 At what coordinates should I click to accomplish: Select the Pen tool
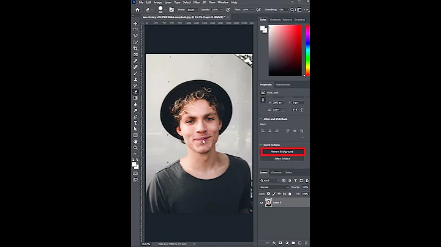(135, 117)
